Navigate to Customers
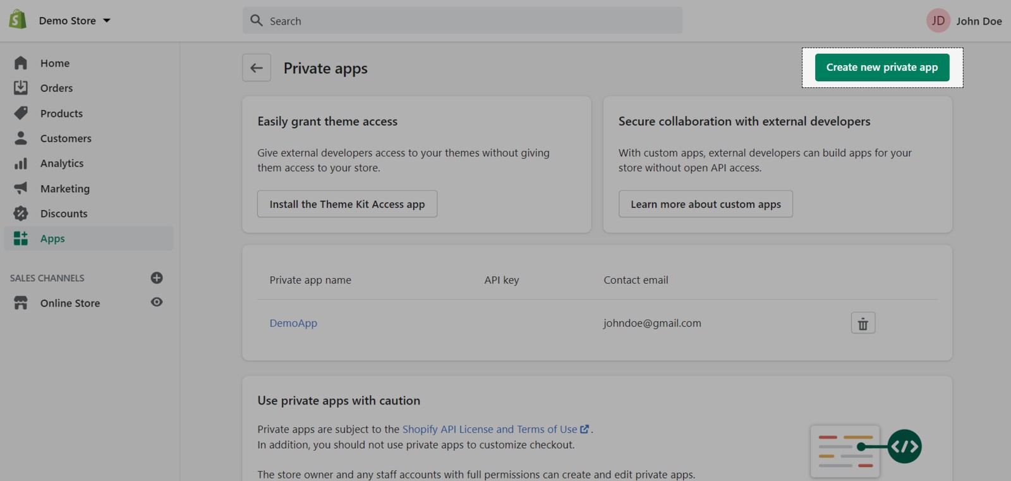Viewport: 1011px width, 481px height. coord(66,138)
